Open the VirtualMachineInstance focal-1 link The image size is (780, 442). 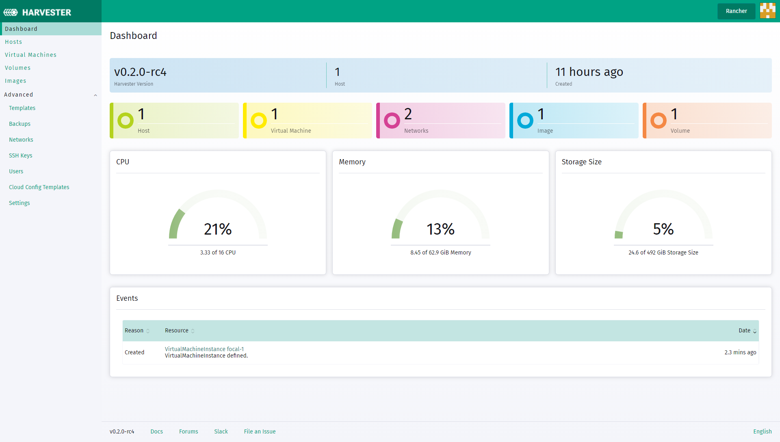click(x=204, y=349)
